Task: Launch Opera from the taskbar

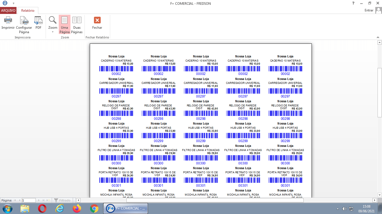Action: pos(42,208)
